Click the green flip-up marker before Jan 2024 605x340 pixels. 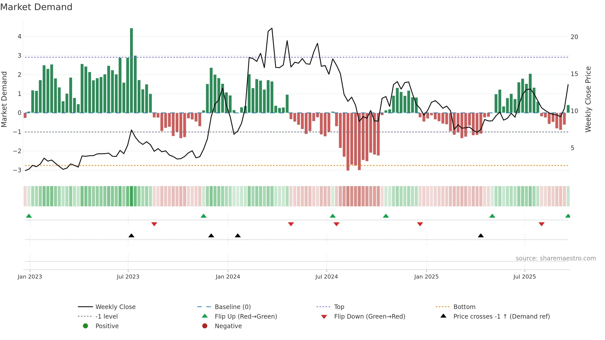pos(204,216)
